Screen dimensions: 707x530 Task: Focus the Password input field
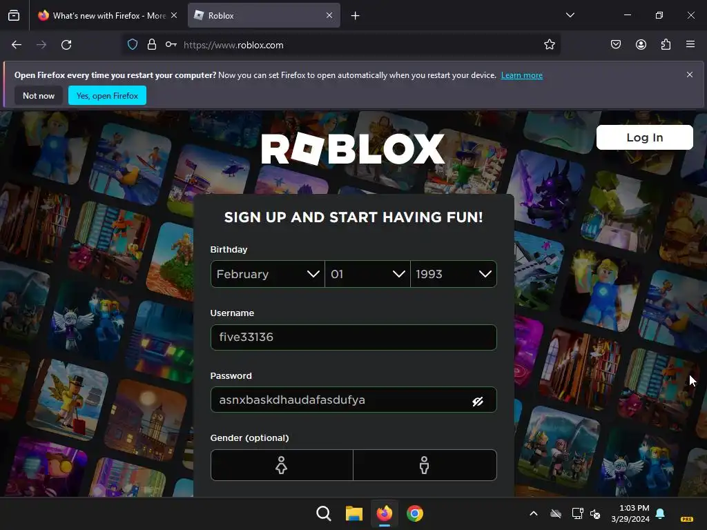click(x=353, y=400)
